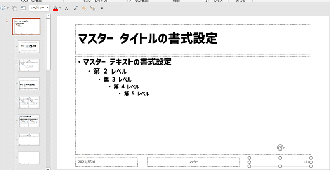Image resolution: width=330 pixels, height=170 pixels.
Task: Click the rotation handle above slide number box
Action: coord(280,148)
